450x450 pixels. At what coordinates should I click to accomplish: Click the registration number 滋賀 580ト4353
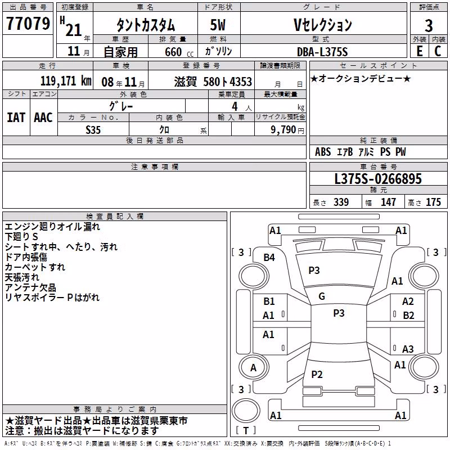point(213,82)
